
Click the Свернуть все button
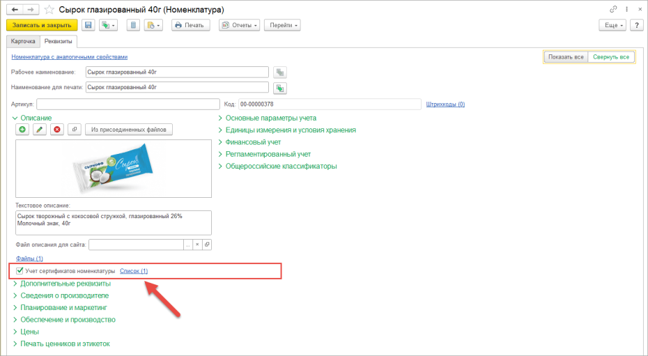pyautogui.click(x=611, y=57)
